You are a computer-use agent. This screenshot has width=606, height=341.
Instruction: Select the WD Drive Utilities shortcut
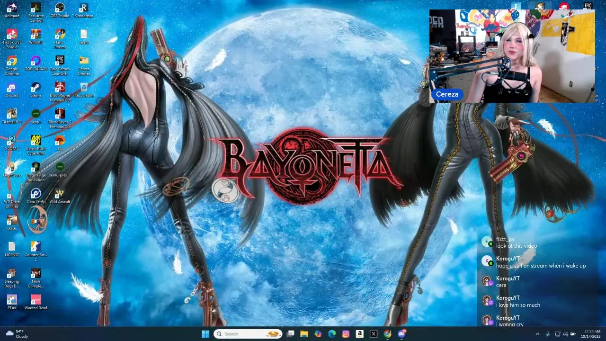coord(12,198)
